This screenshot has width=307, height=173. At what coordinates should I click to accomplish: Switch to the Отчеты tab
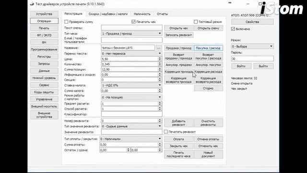pyautogui.click(x=163, y=14)
